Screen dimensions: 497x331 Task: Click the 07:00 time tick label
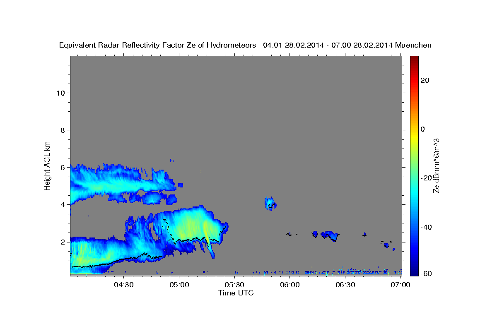click(400, 285)
